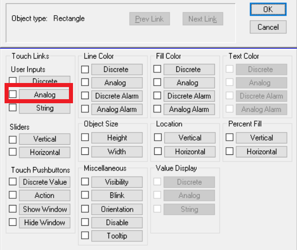Tick Line Color Analog Alarm checkbox

point(85,109)
